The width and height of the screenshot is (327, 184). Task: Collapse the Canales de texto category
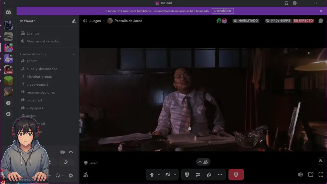click(x=33, y=54)
